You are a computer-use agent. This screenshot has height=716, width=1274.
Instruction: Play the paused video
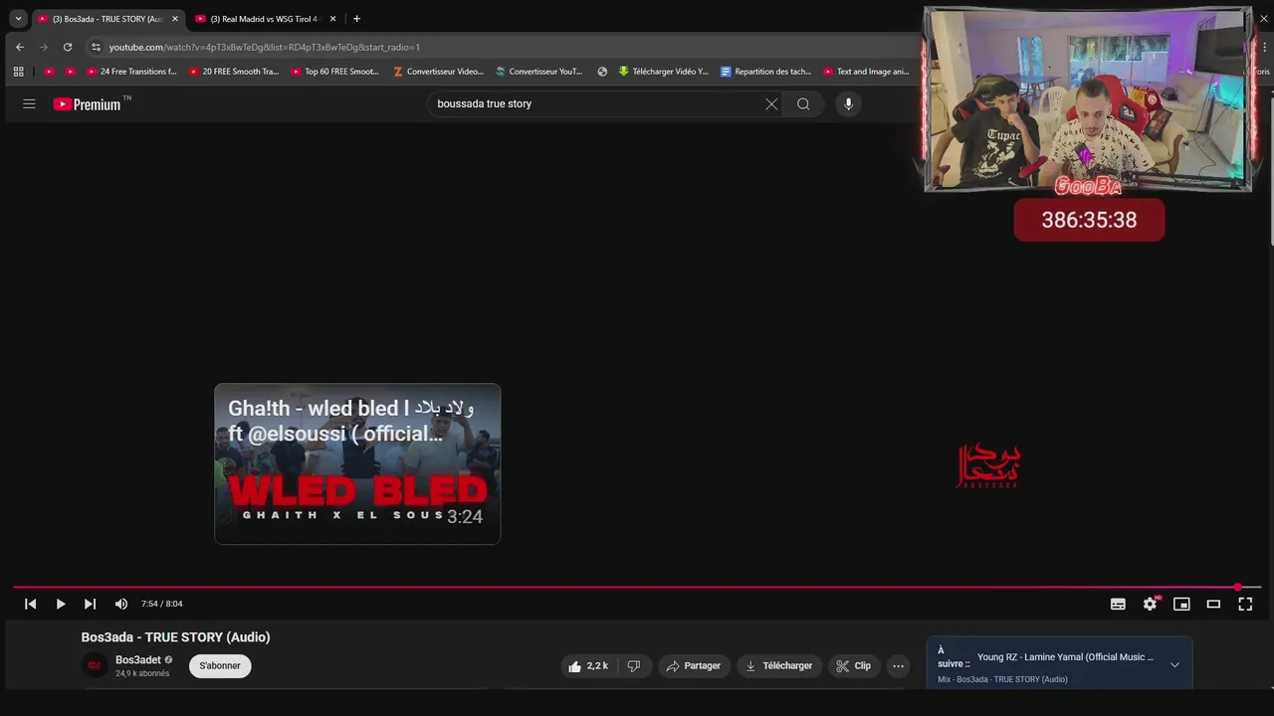click(x=61, y=604)
